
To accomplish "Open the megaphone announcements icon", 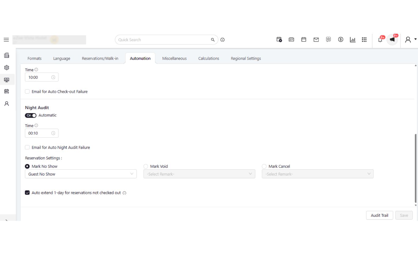I will tap(392, 40).
